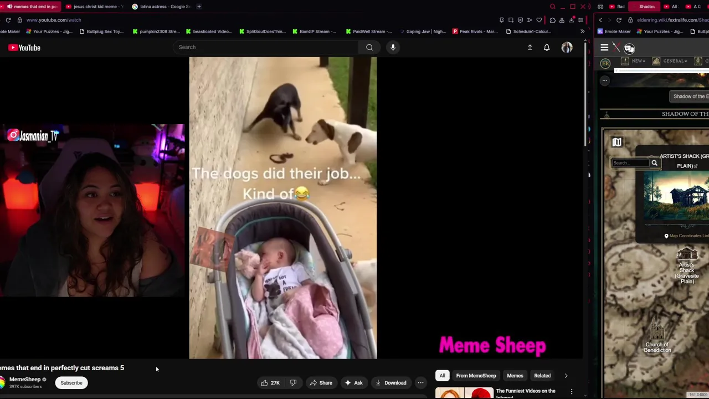Open ARTIST'S SHACK (Gravesite Plain) link
Screen dimensions: 709x399
(x=684, y=161)
